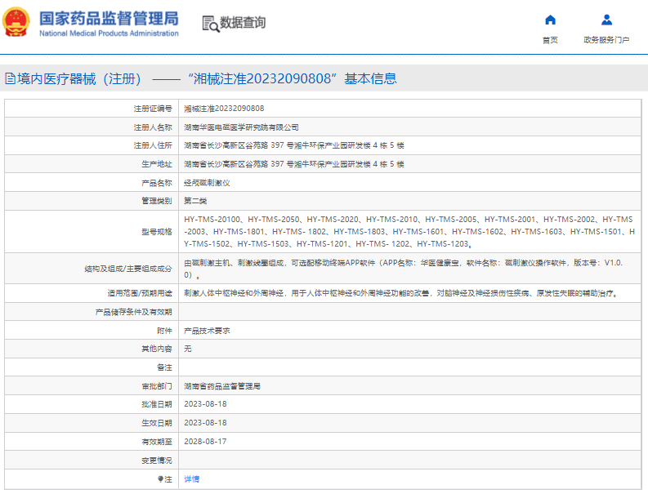Select registration number 湘械注准20232090808 in the table
This screenshot has width=648, height=494.
(223, 108)
